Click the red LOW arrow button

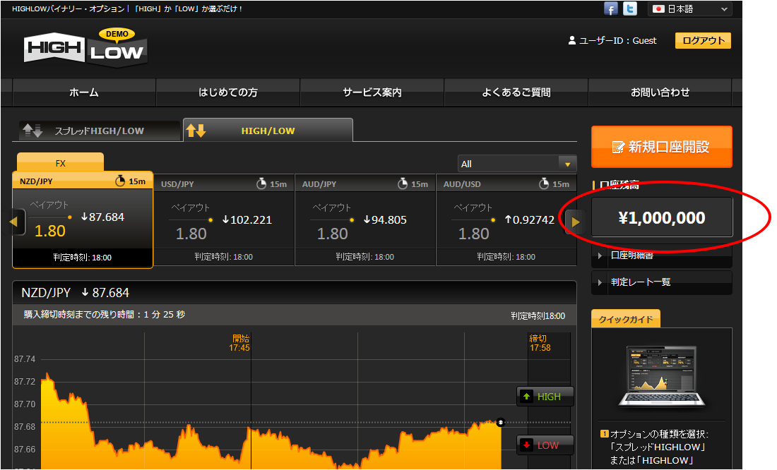(x=545, y=445)
